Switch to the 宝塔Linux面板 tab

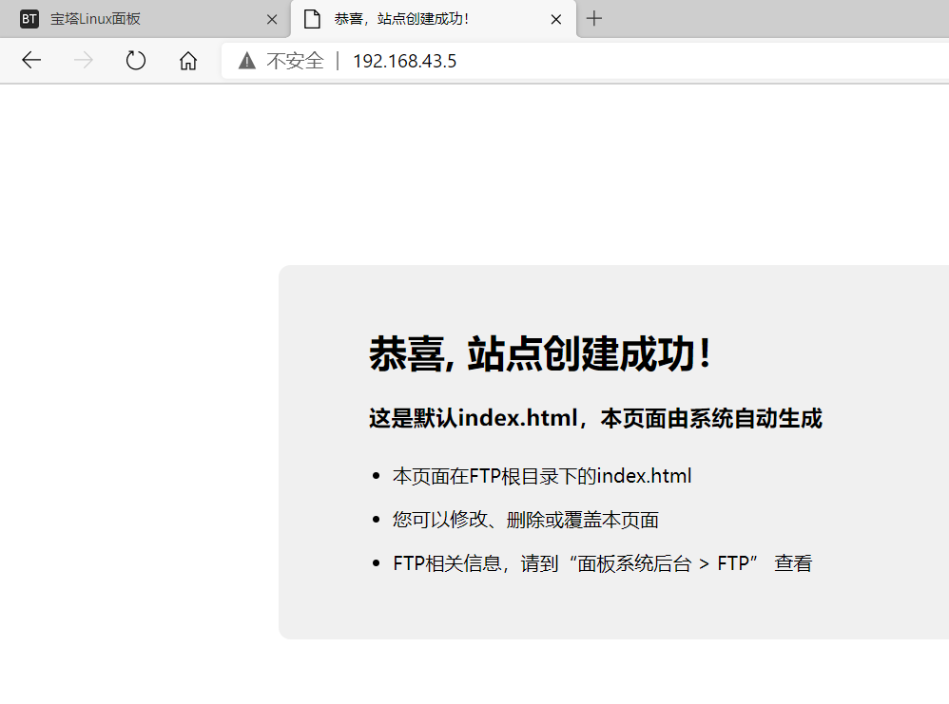coord(145,19)
